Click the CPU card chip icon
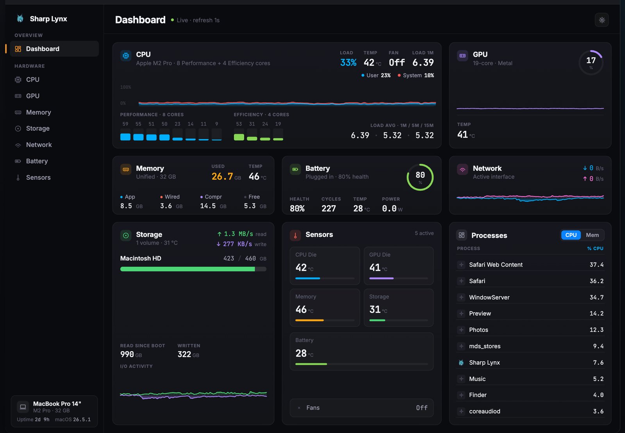Viewport: 625px width, 433px height. 126,56
